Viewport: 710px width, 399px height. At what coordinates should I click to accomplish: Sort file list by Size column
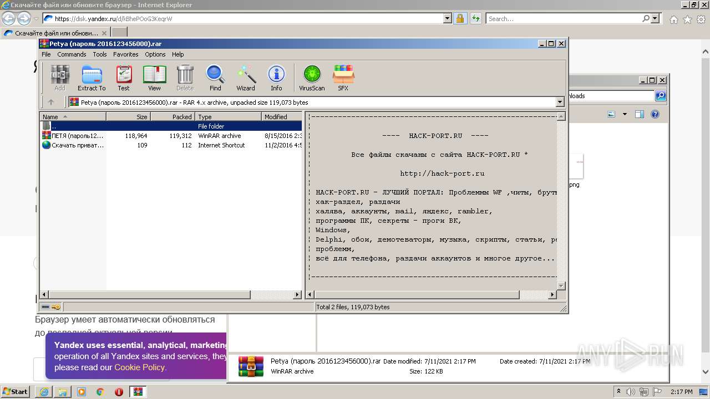click(x=128, y=116)
